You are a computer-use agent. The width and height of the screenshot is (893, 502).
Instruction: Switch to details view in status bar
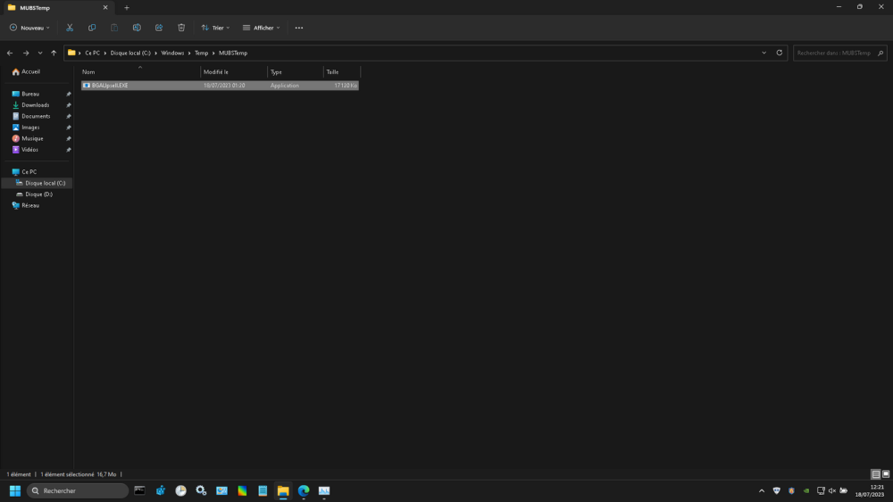(x=875, y=474)
